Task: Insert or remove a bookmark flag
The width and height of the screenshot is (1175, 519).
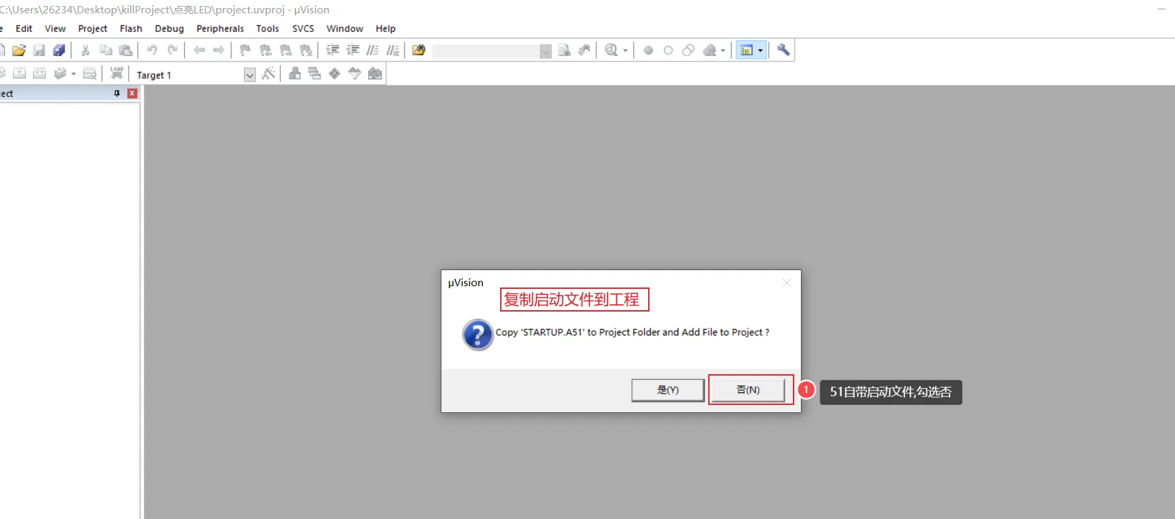Action: tap(245, 50)
